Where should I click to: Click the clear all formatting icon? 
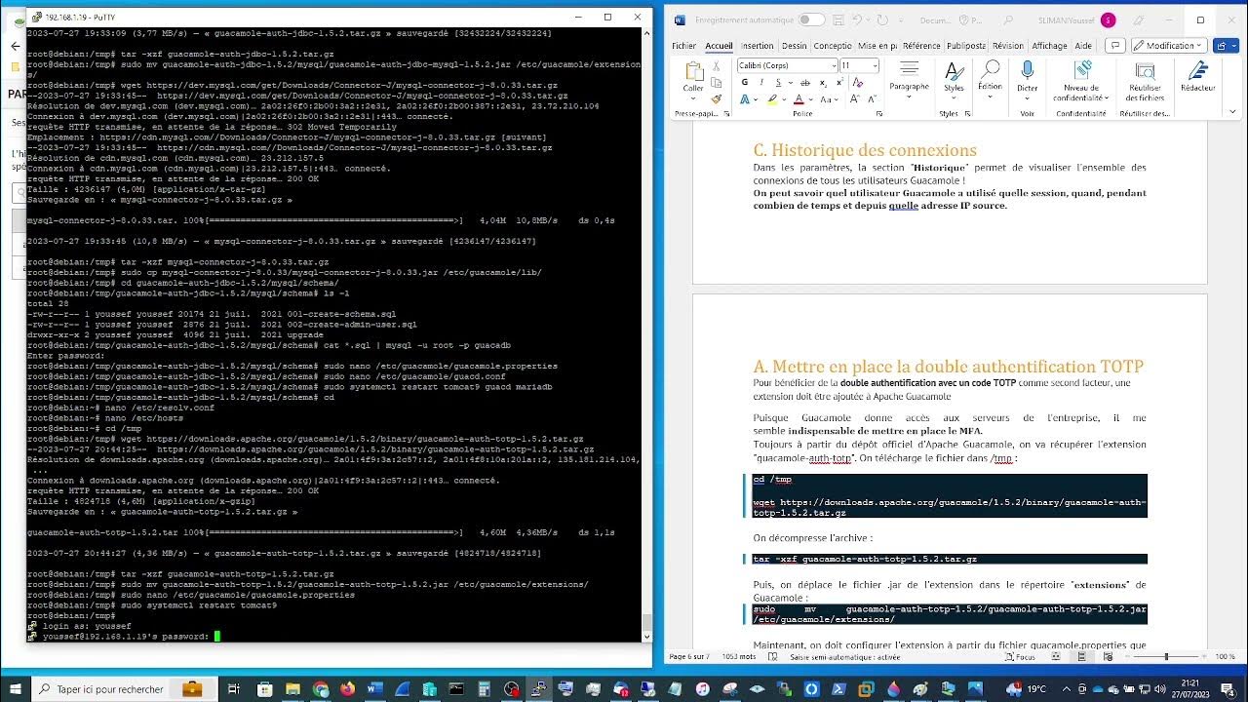[x=858, y=83]
